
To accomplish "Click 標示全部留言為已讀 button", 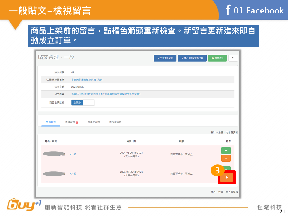I will click(x=192, y=58).
